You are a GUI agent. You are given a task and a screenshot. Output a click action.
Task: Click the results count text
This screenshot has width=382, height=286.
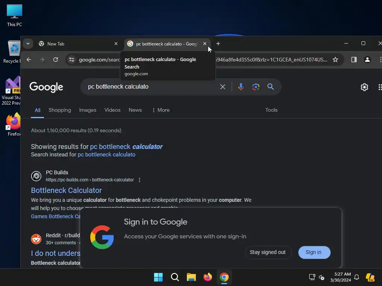pos(76,131)
